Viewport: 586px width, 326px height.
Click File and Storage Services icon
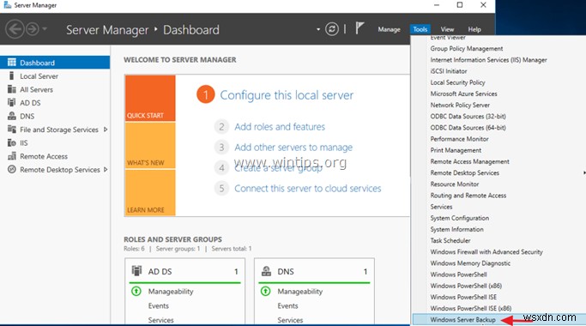[12, 130]
